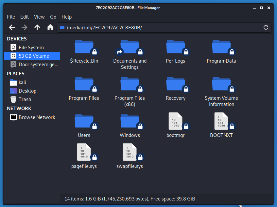Select the 53 GB Volume device
The height and width of the screenshot is (207, 277).
(34, 56)
